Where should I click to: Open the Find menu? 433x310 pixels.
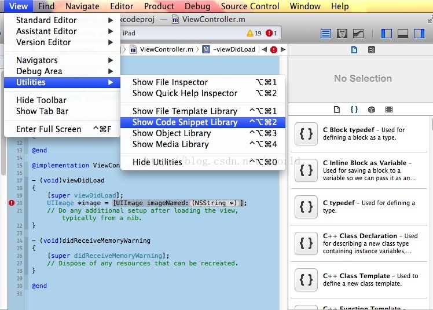tap(46, 6)
